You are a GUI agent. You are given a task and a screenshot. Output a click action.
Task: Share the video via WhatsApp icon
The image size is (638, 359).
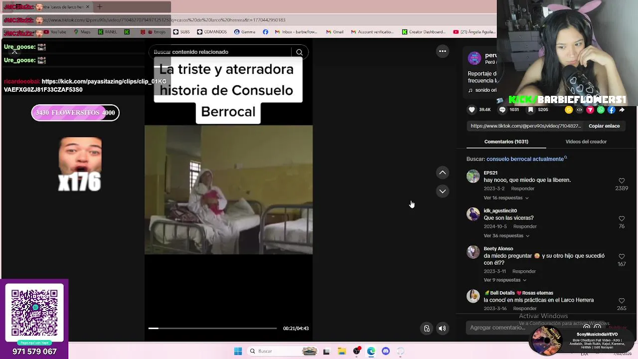click(601, 110)
